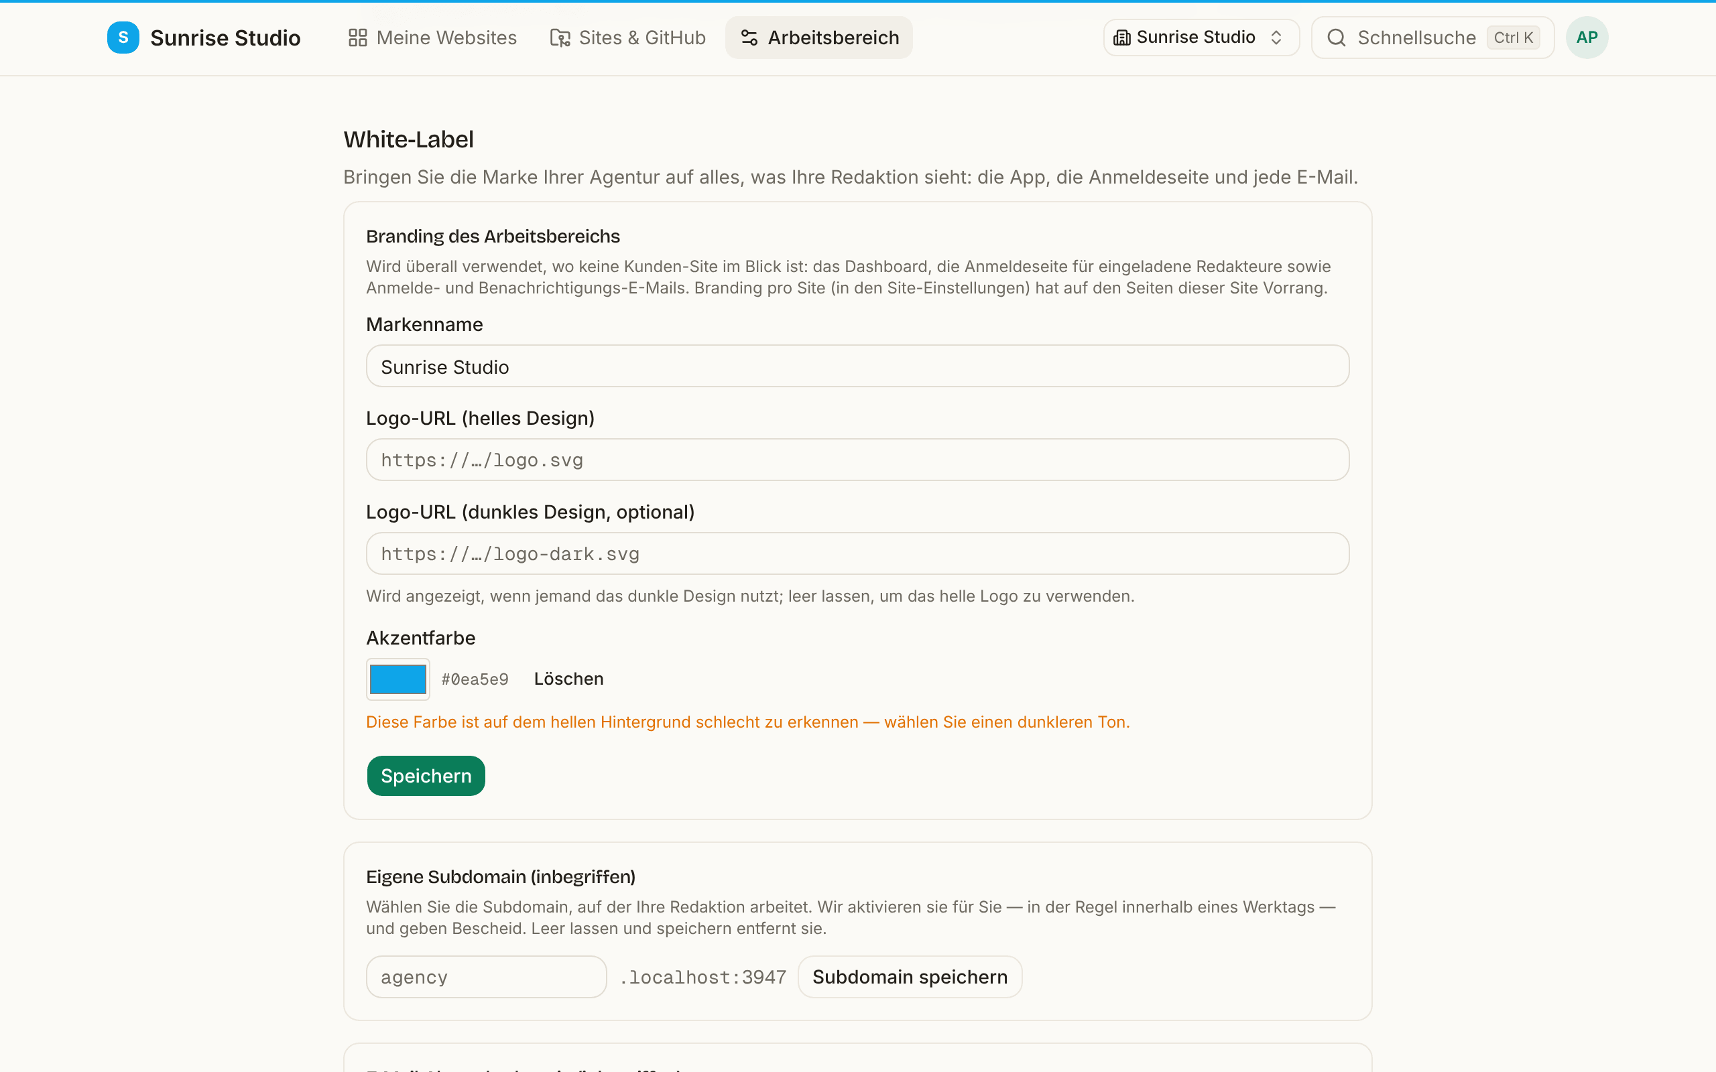Click the orange contrast warning message
1716x1072 pixels.
click(748, 722)
